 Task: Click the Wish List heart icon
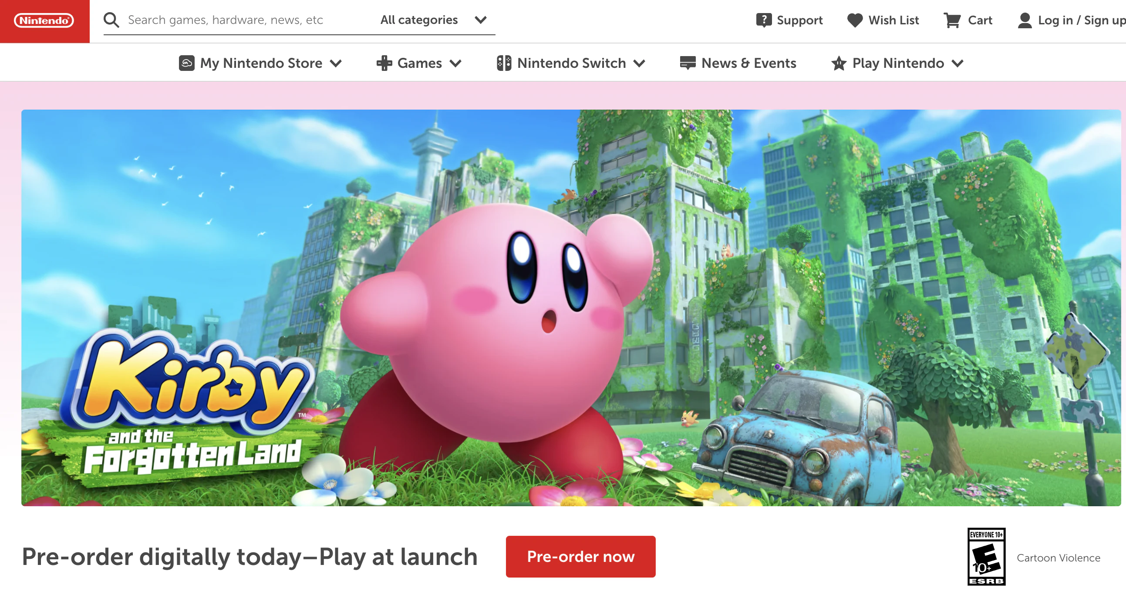click(x=855, y=20)
